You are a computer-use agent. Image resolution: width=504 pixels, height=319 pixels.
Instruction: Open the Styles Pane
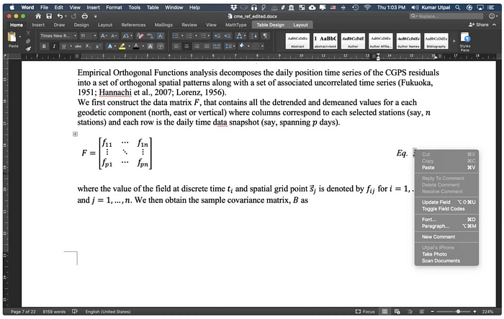click(465, 42)
